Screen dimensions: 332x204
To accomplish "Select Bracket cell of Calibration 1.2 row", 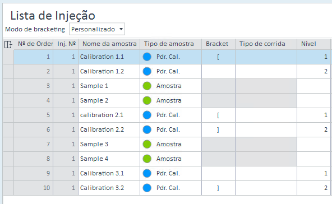I will (x=218, y=71).
